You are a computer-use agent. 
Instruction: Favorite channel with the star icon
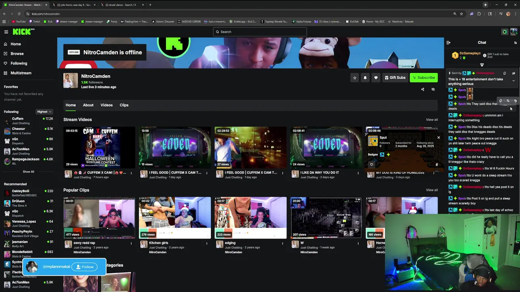click(x=355, y=77)
